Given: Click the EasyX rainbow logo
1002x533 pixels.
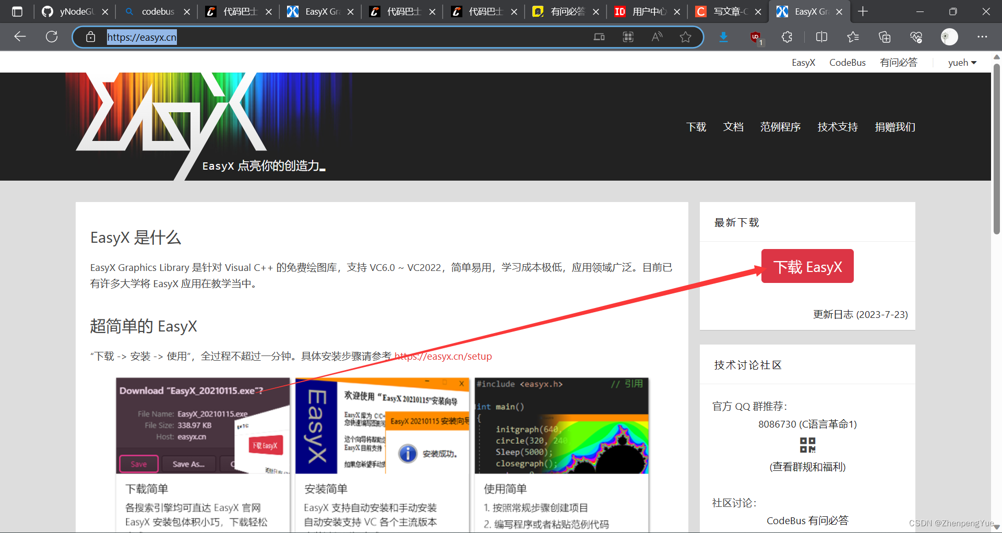Looking at the screenshot, I should coord(172,126).
